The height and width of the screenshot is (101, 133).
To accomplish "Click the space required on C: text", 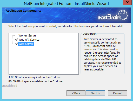I will 35,77.
